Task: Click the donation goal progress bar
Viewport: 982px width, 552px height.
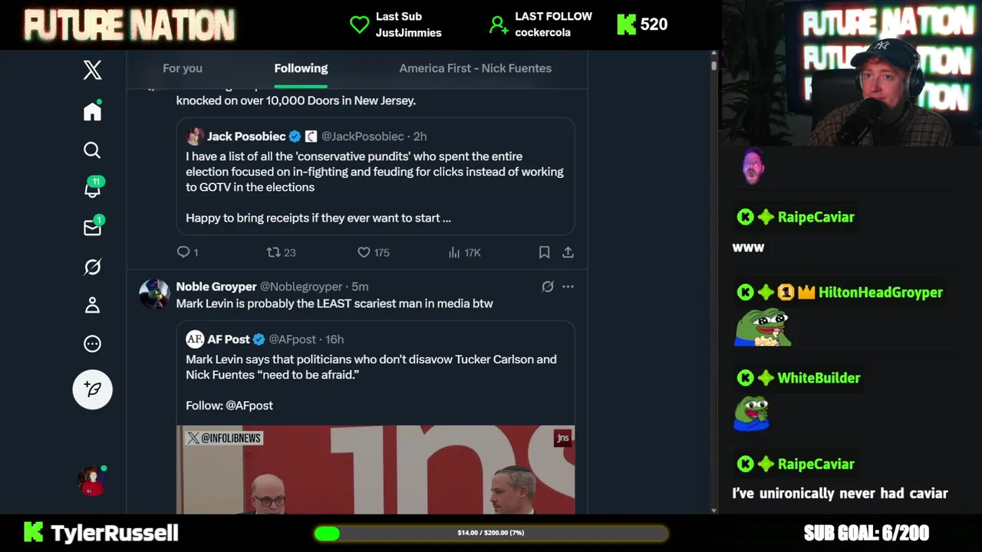Action: click(x=491, y=533)
